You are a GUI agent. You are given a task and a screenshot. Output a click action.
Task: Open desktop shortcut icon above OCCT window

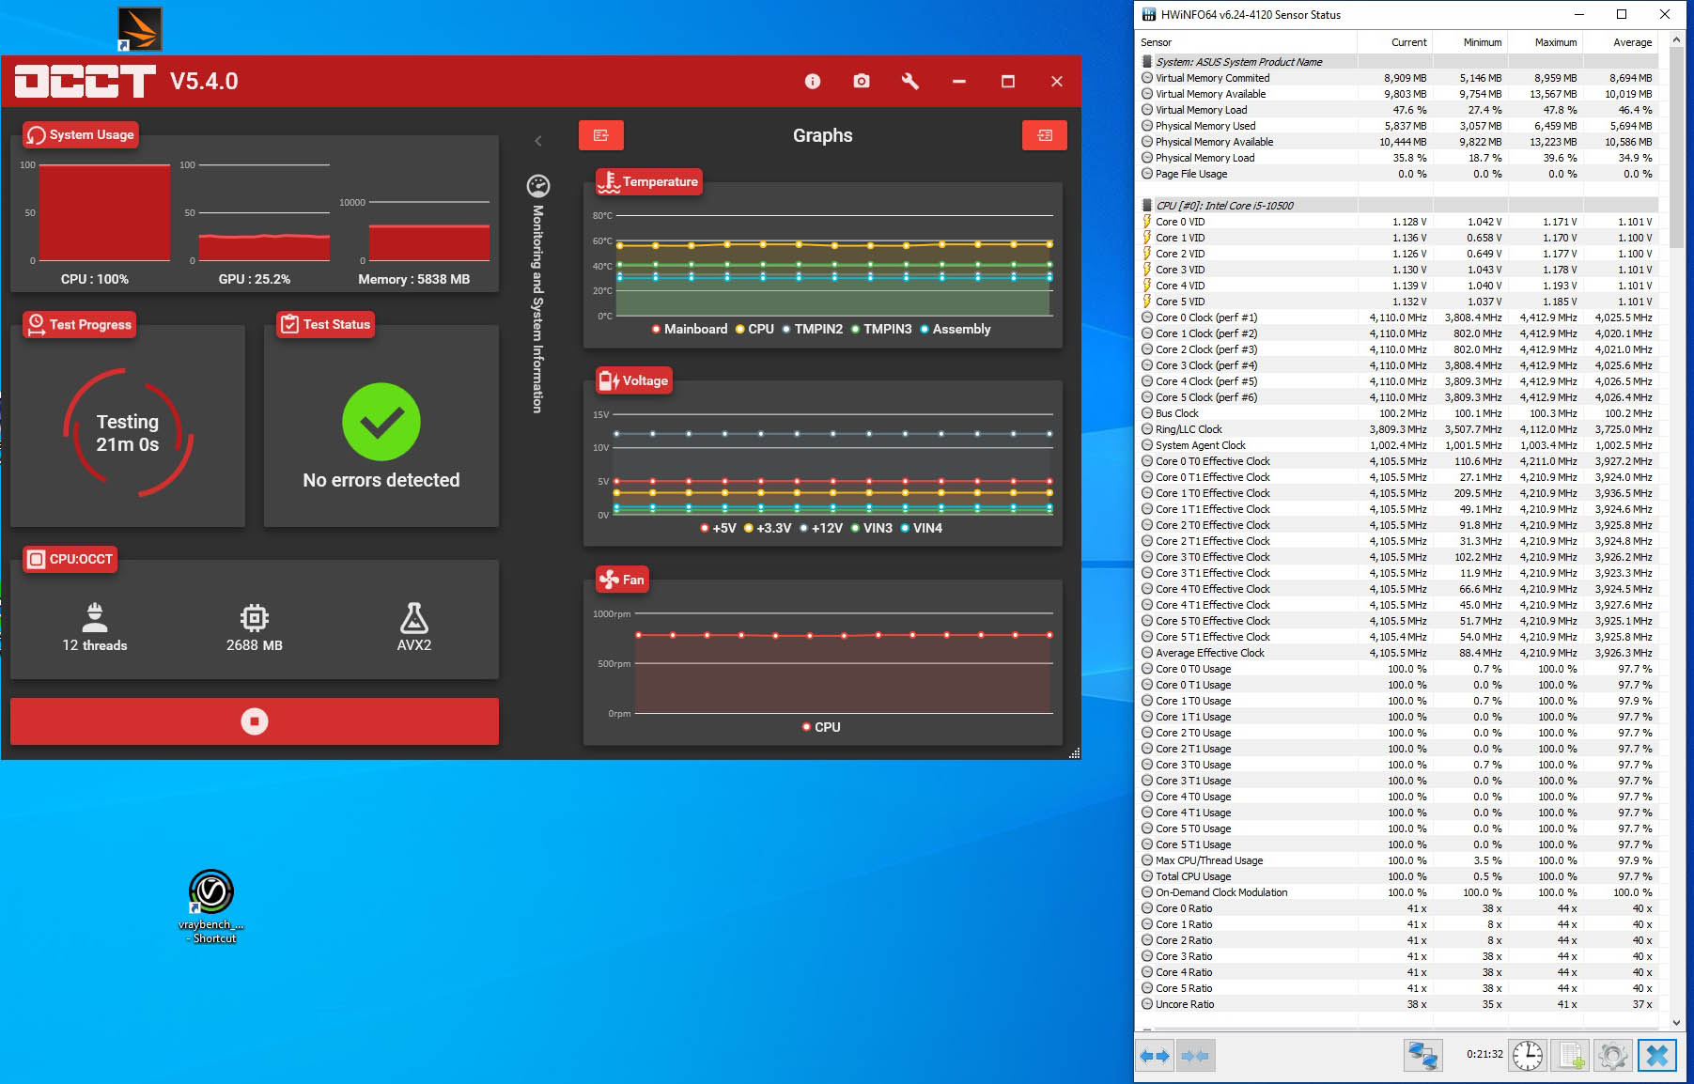[140, 29]
